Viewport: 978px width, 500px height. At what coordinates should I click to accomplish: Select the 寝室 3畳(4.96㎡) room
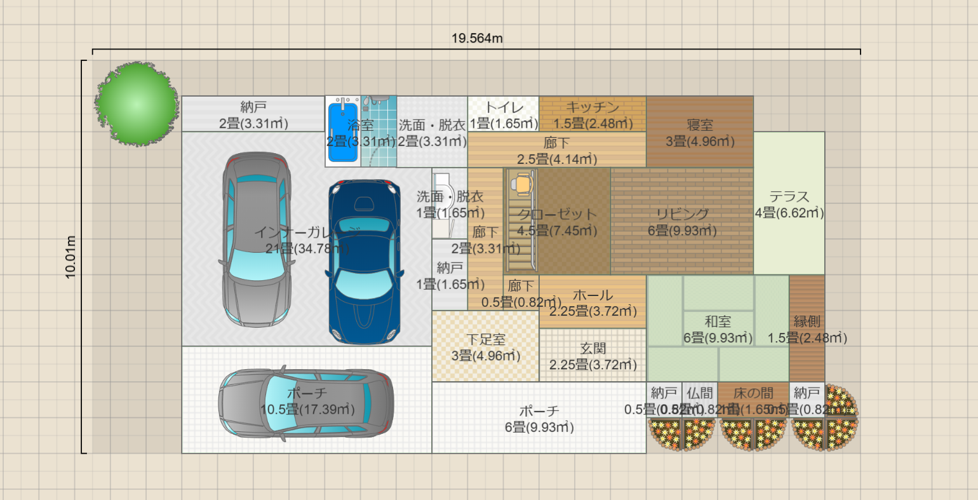(x=700, y=132)
